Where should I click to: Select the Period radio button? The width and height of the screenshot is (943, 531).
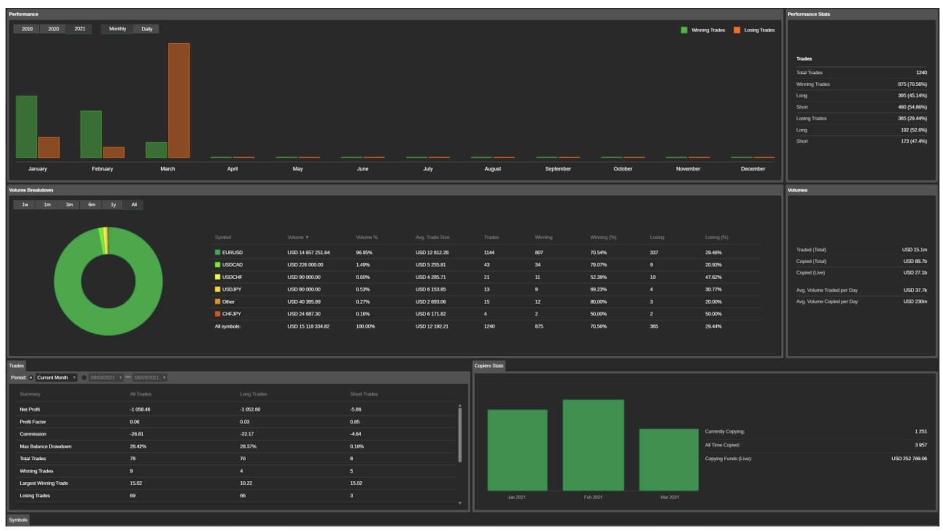coord(31,378)
